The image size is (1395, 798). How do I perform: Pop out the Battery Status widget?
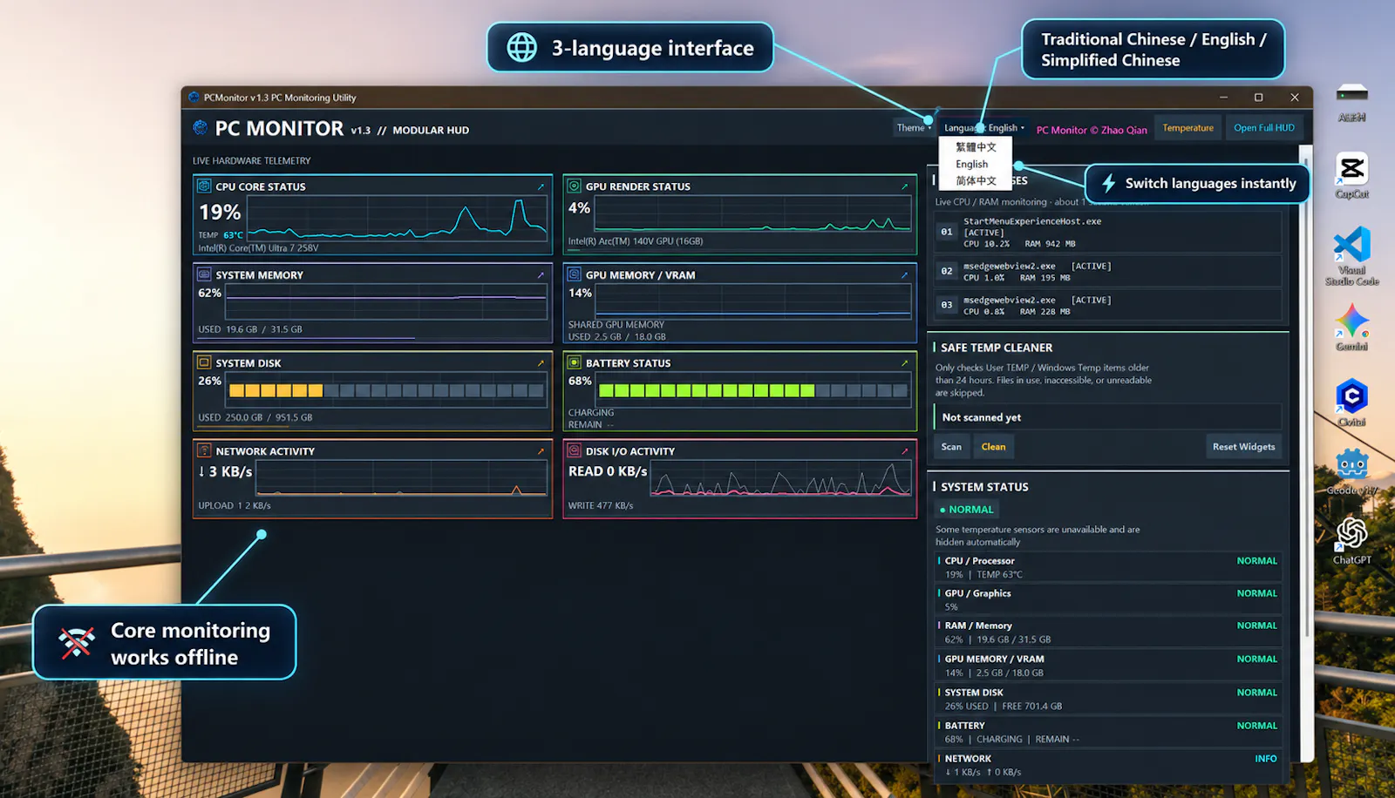pyautogui.click(x=904, y=362)
